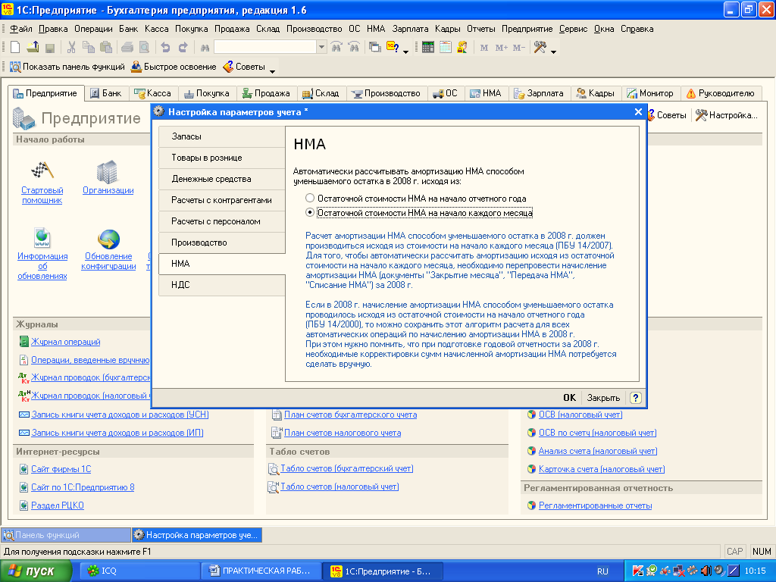Select the НДС section in settings dialog

tap(222, 285)
